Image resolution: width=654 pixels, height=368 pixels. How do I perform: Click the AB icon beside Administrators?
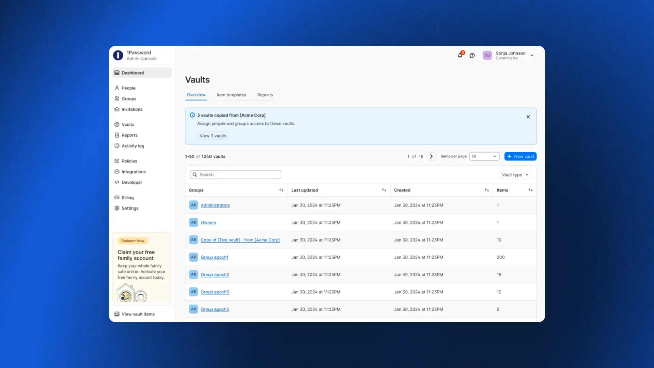coord(193,205)
